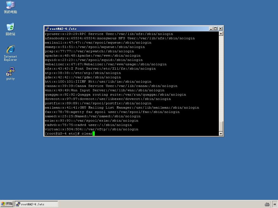Click the root@AS-4:/etc taskbar button

36,204
